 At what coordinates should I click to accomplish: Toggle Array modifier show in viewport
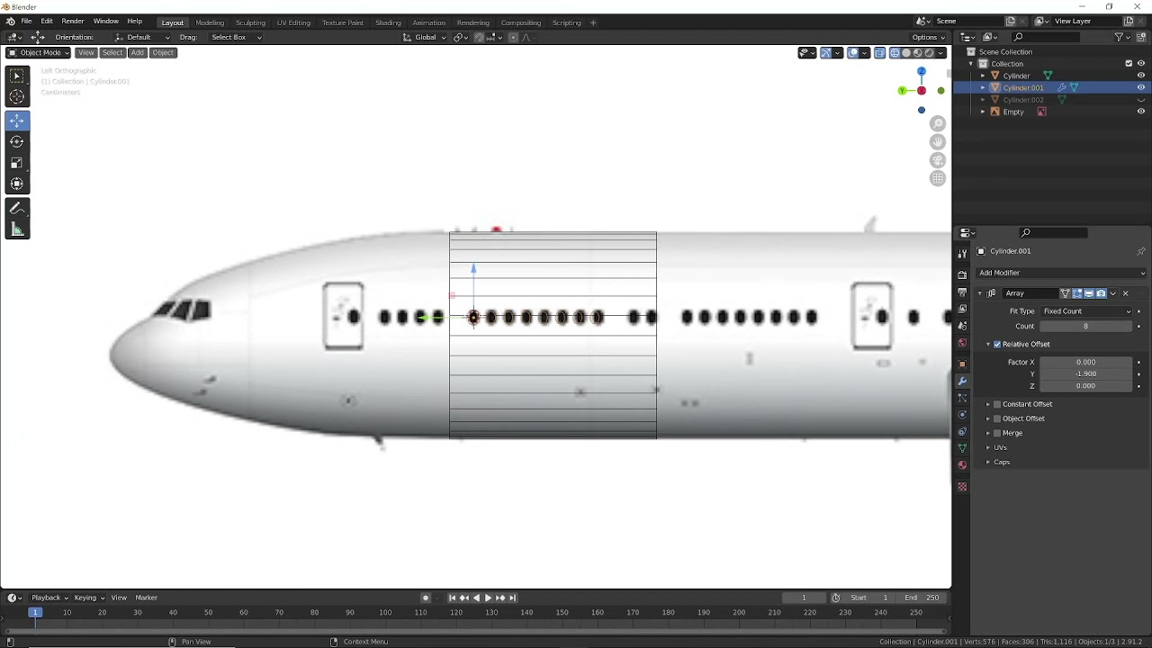pyautogui.click(x=1089, y=293)
